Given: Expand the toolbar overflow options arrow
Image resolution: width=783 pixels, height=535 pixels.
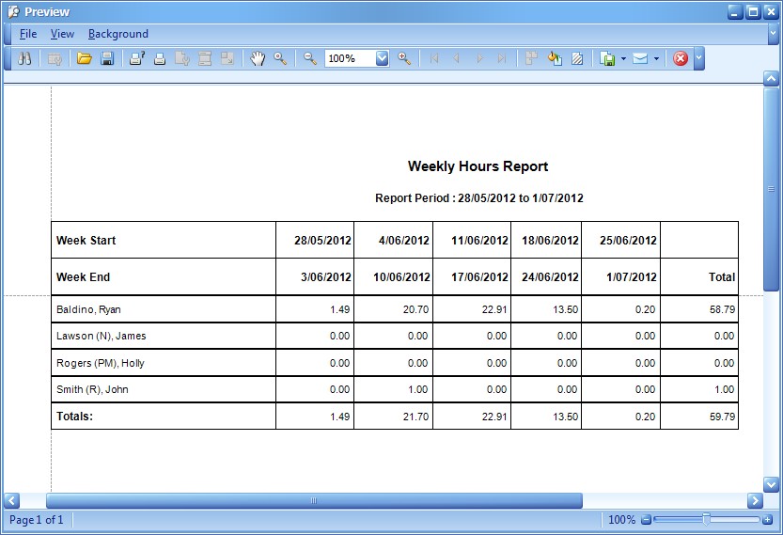Looking at the screenshot, I should click(x=698, y=58).
